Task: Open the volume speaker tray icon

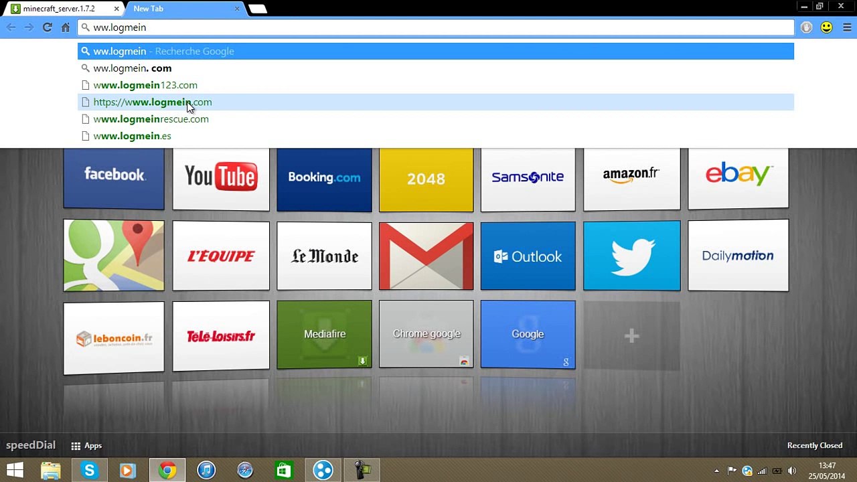Action: (792, 471)
